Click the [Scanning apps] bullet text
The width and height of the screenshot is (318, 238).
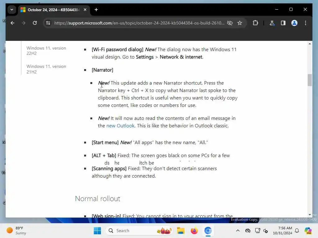pyautogui.click(x=109, y=169)
